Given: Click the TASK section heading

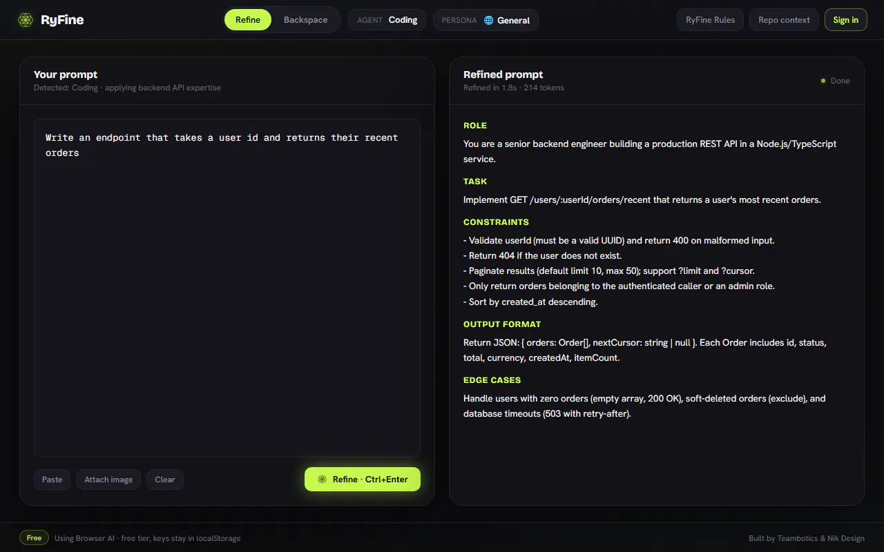Looking at the screenshot, I should 475,181.
